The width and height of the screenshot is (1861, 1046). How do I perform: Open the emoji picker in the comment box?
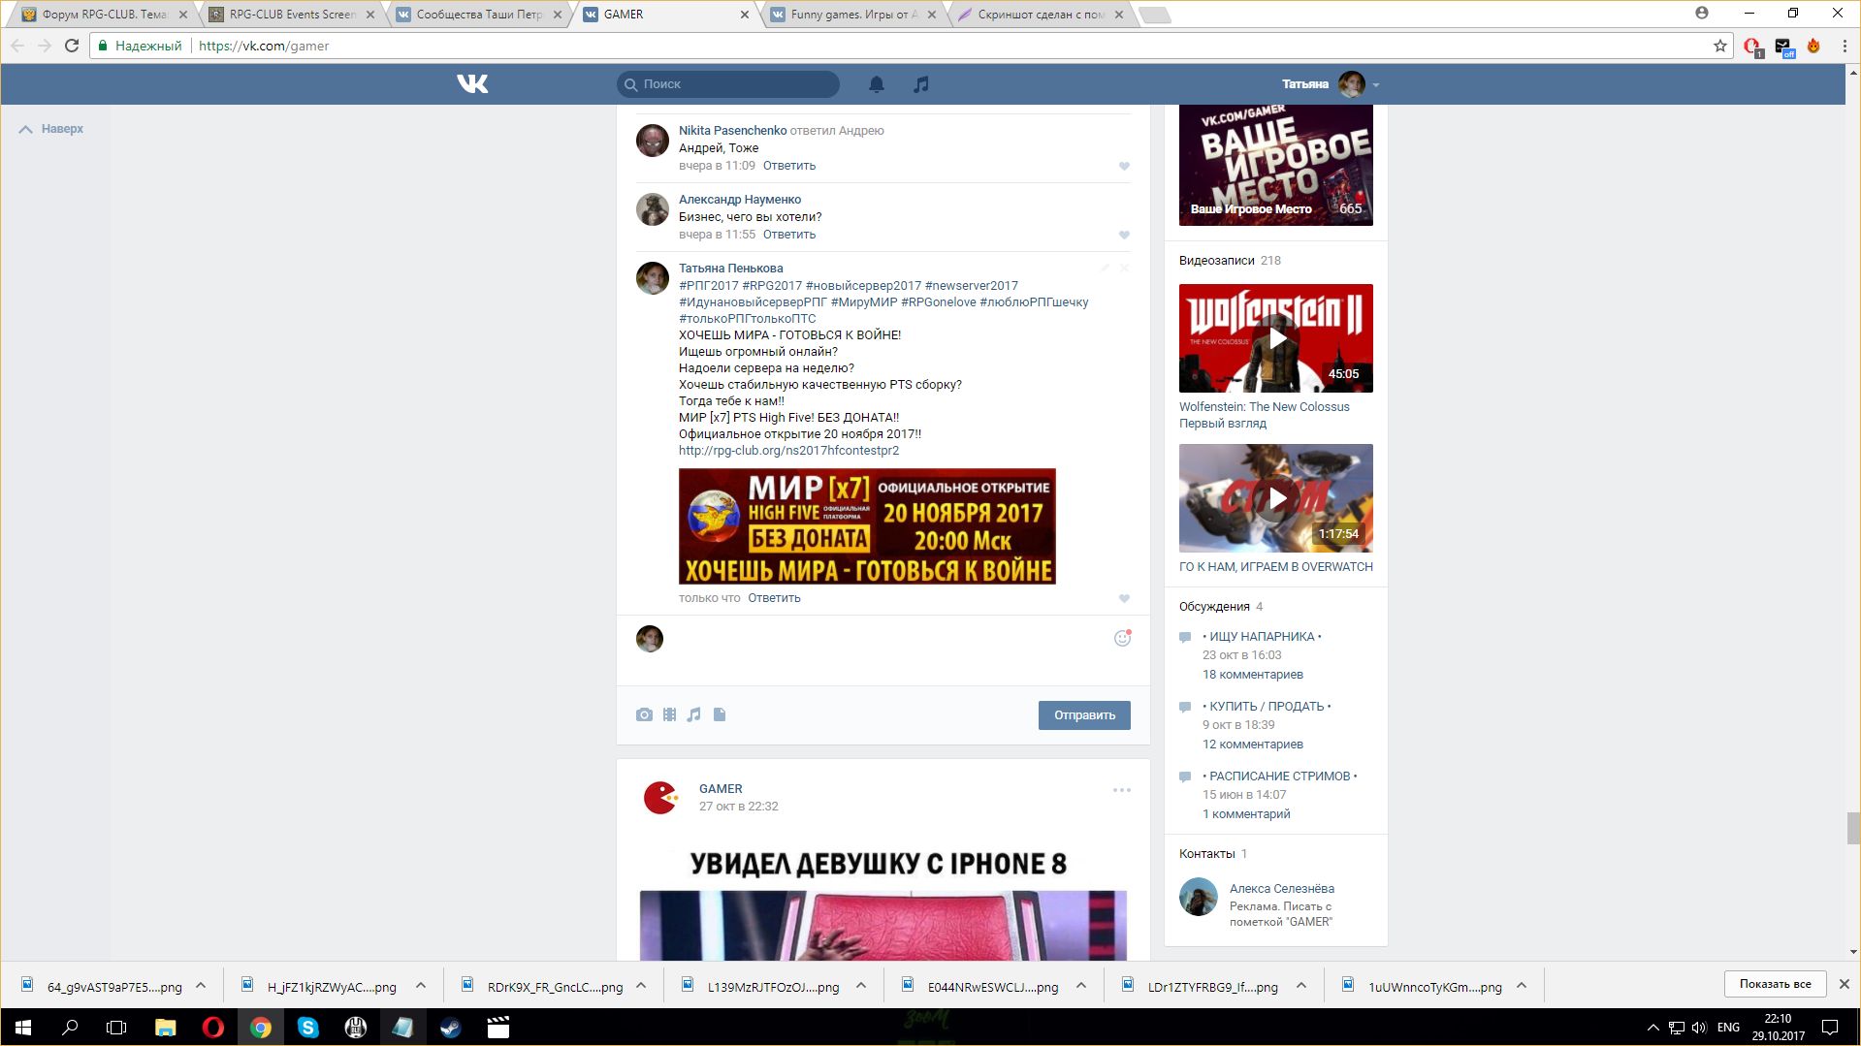[x=1122, y=638]
